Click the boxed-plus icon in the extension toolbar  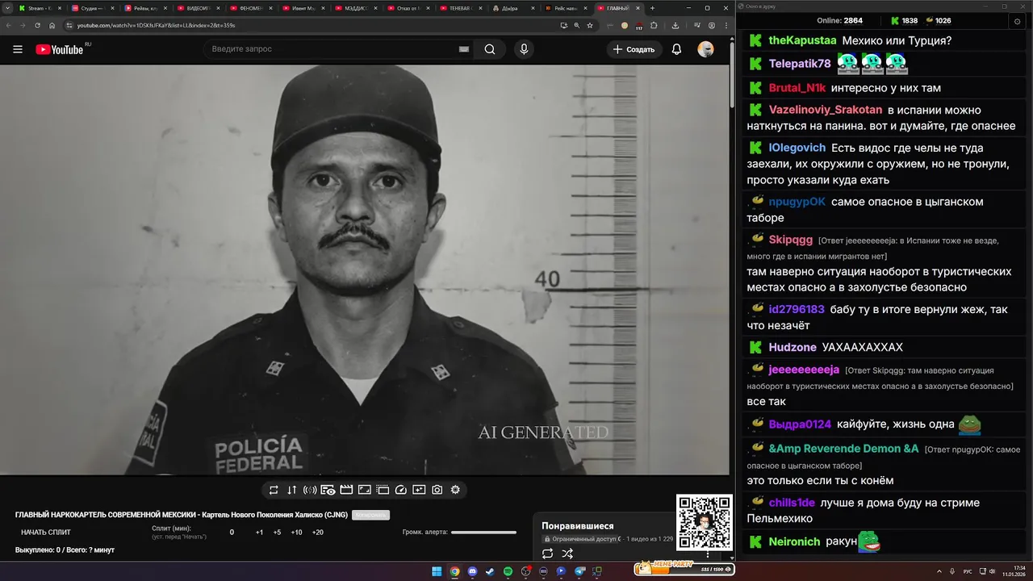(x=419, y=490)
